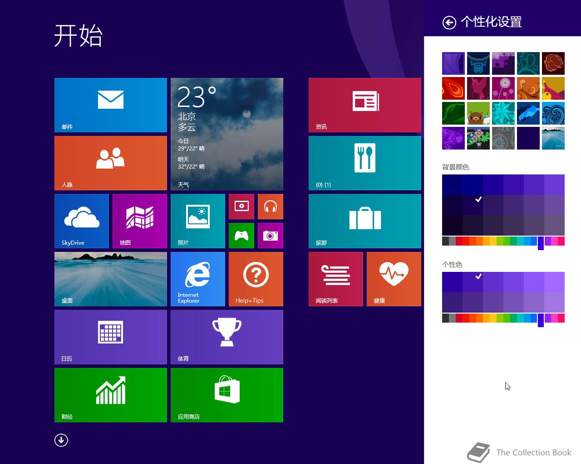Go back from the 个性化设置 panel
This screenshot has height=464, width=581.
449,23
